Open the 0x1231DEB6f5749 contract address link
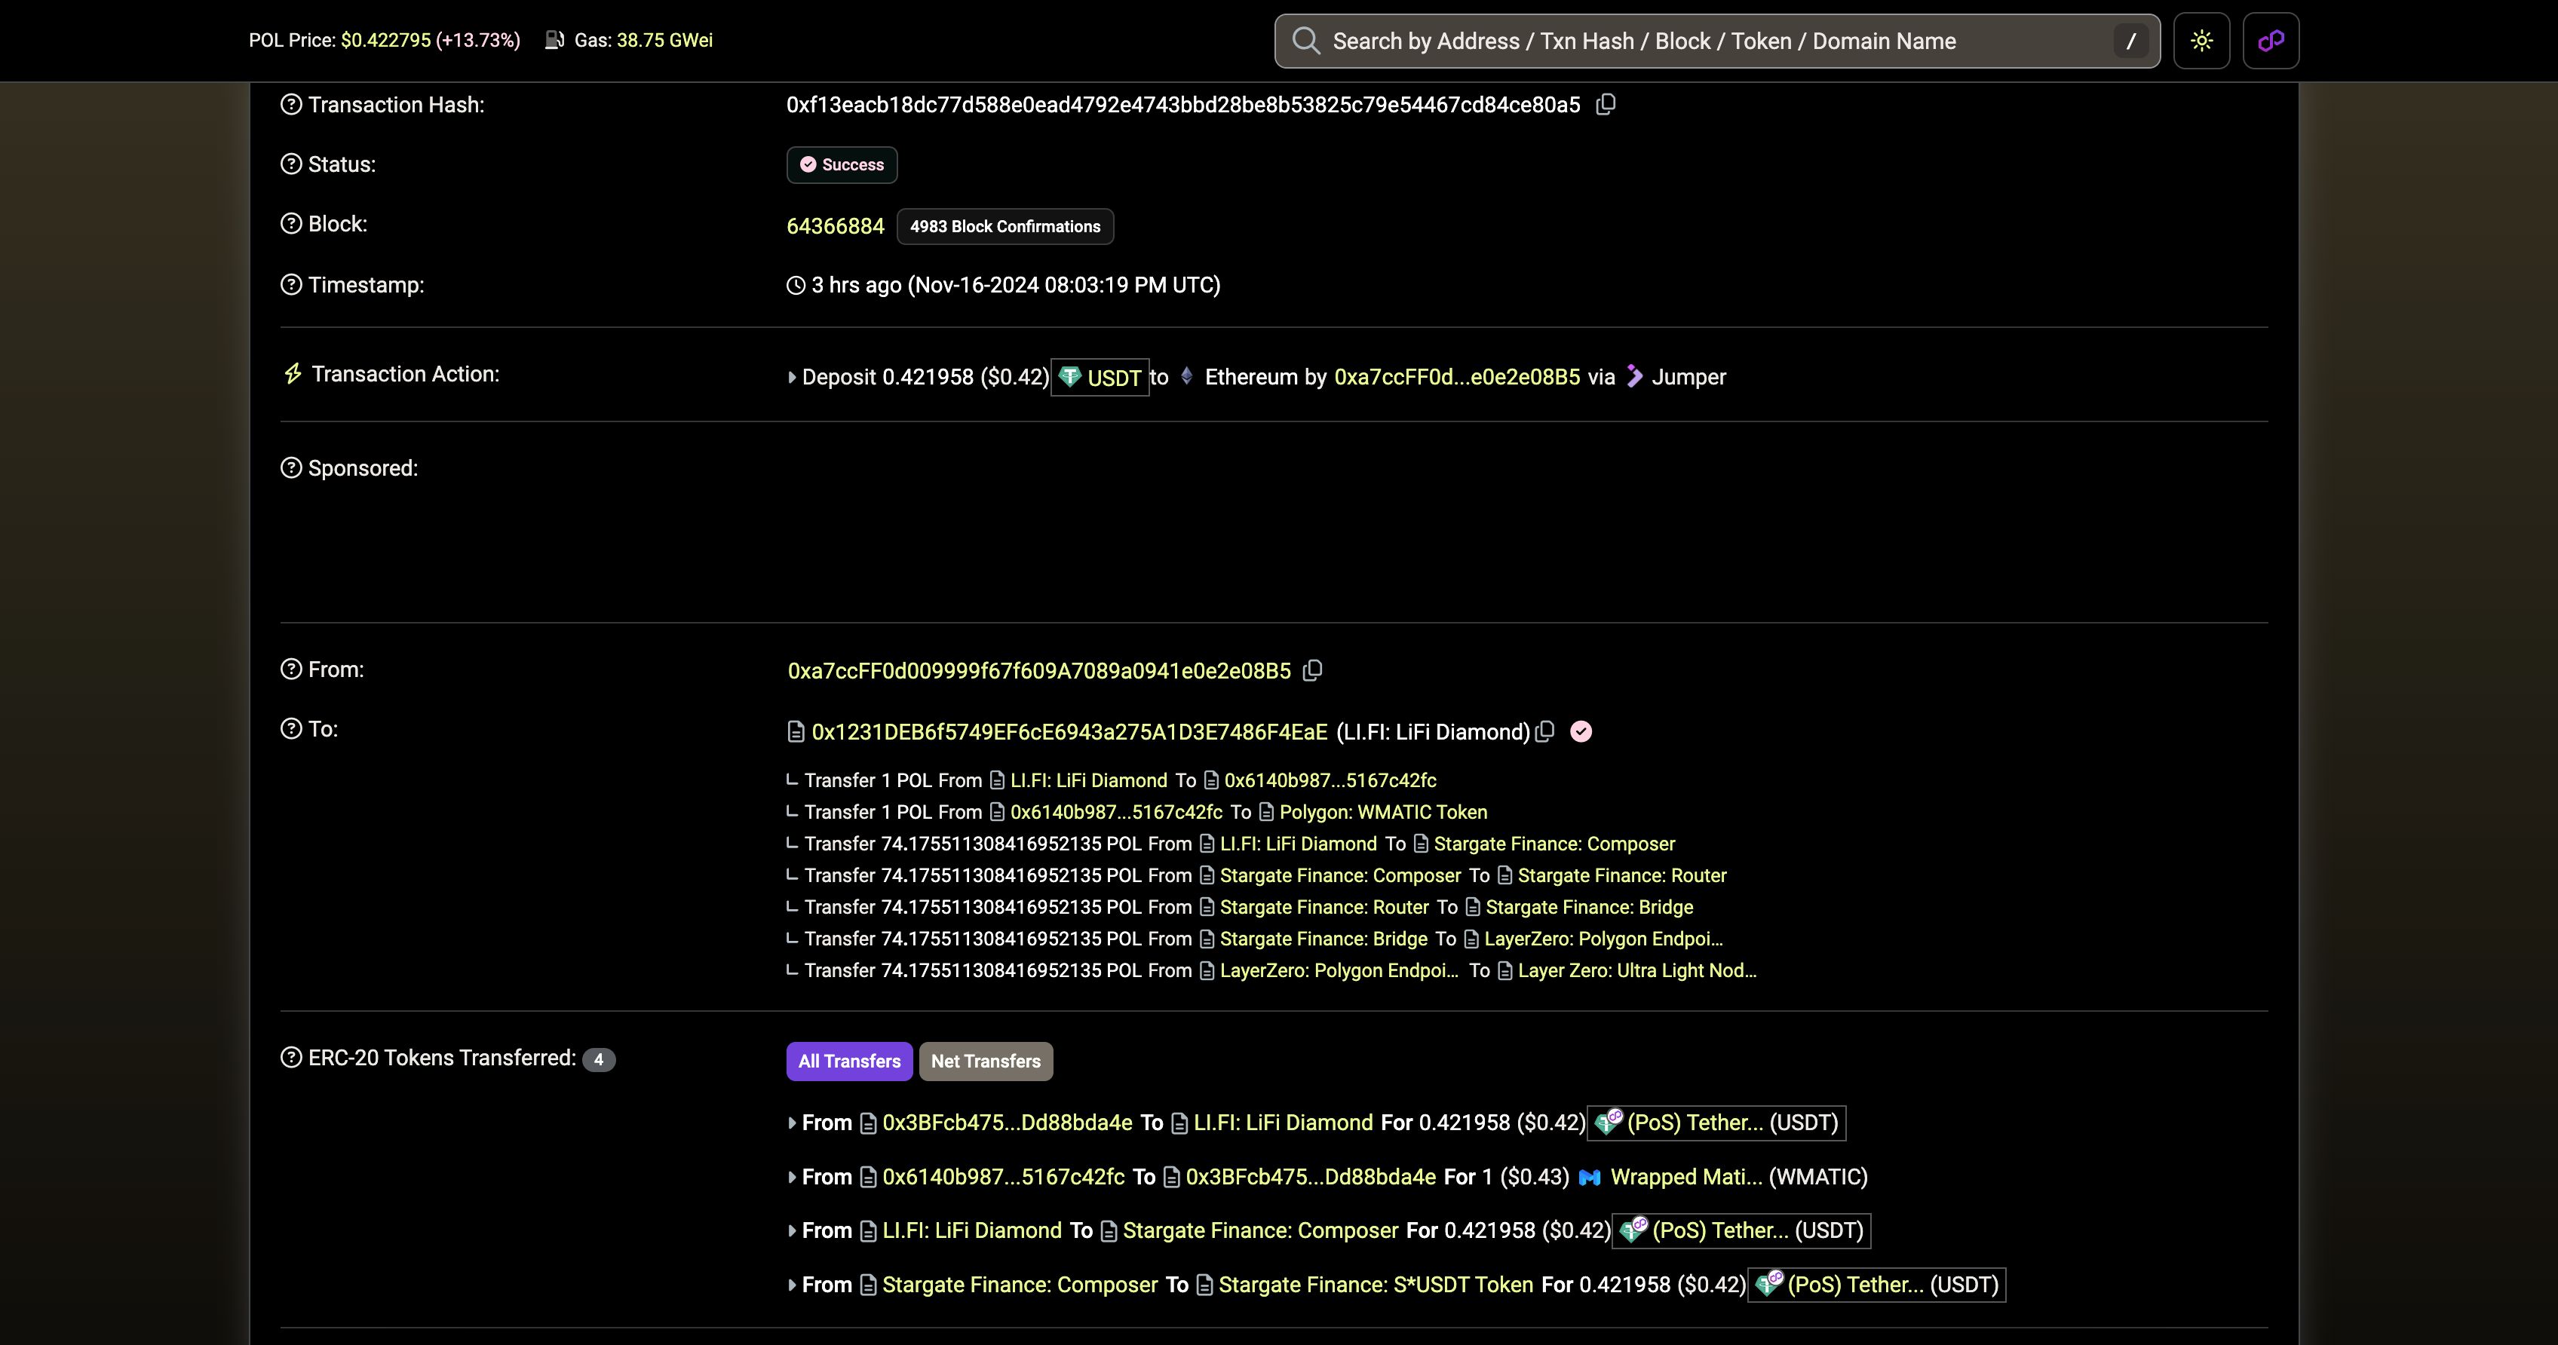 pyautogui.click(x=1069, y=731)
